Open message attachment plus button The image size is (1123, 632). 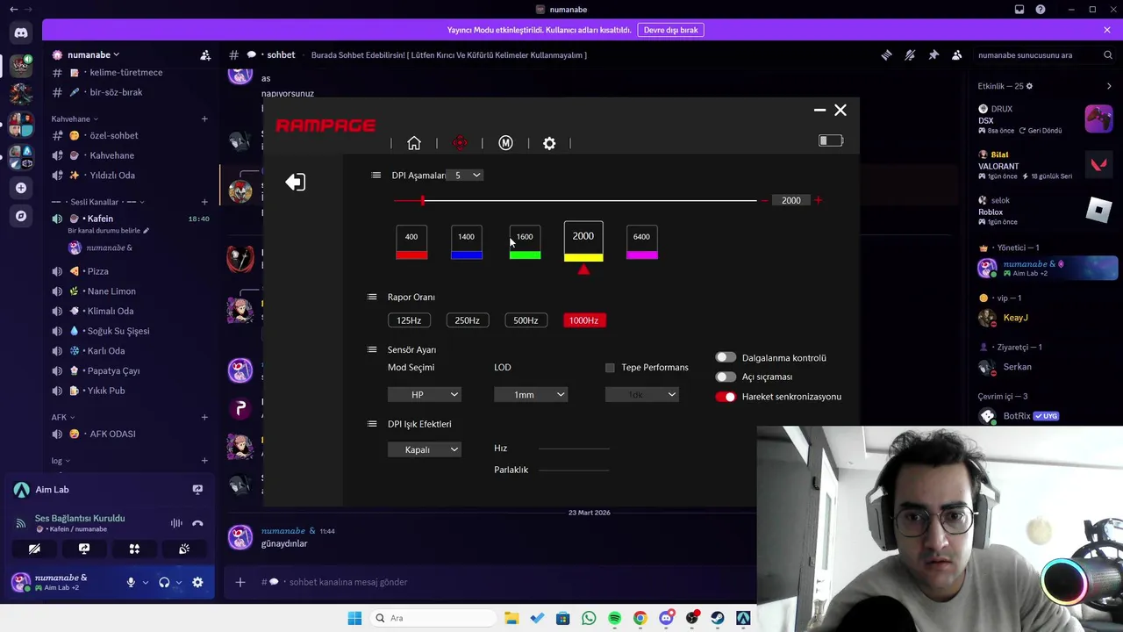(240, 582)
